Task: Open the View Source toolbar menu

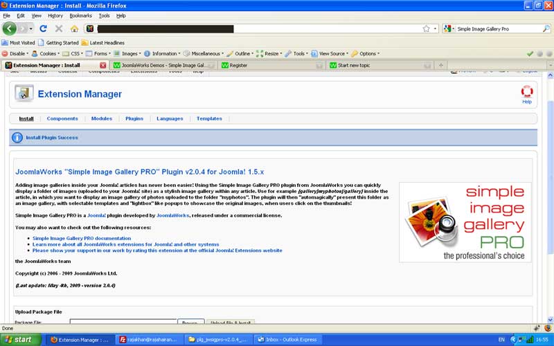Action: pos(330,54)
